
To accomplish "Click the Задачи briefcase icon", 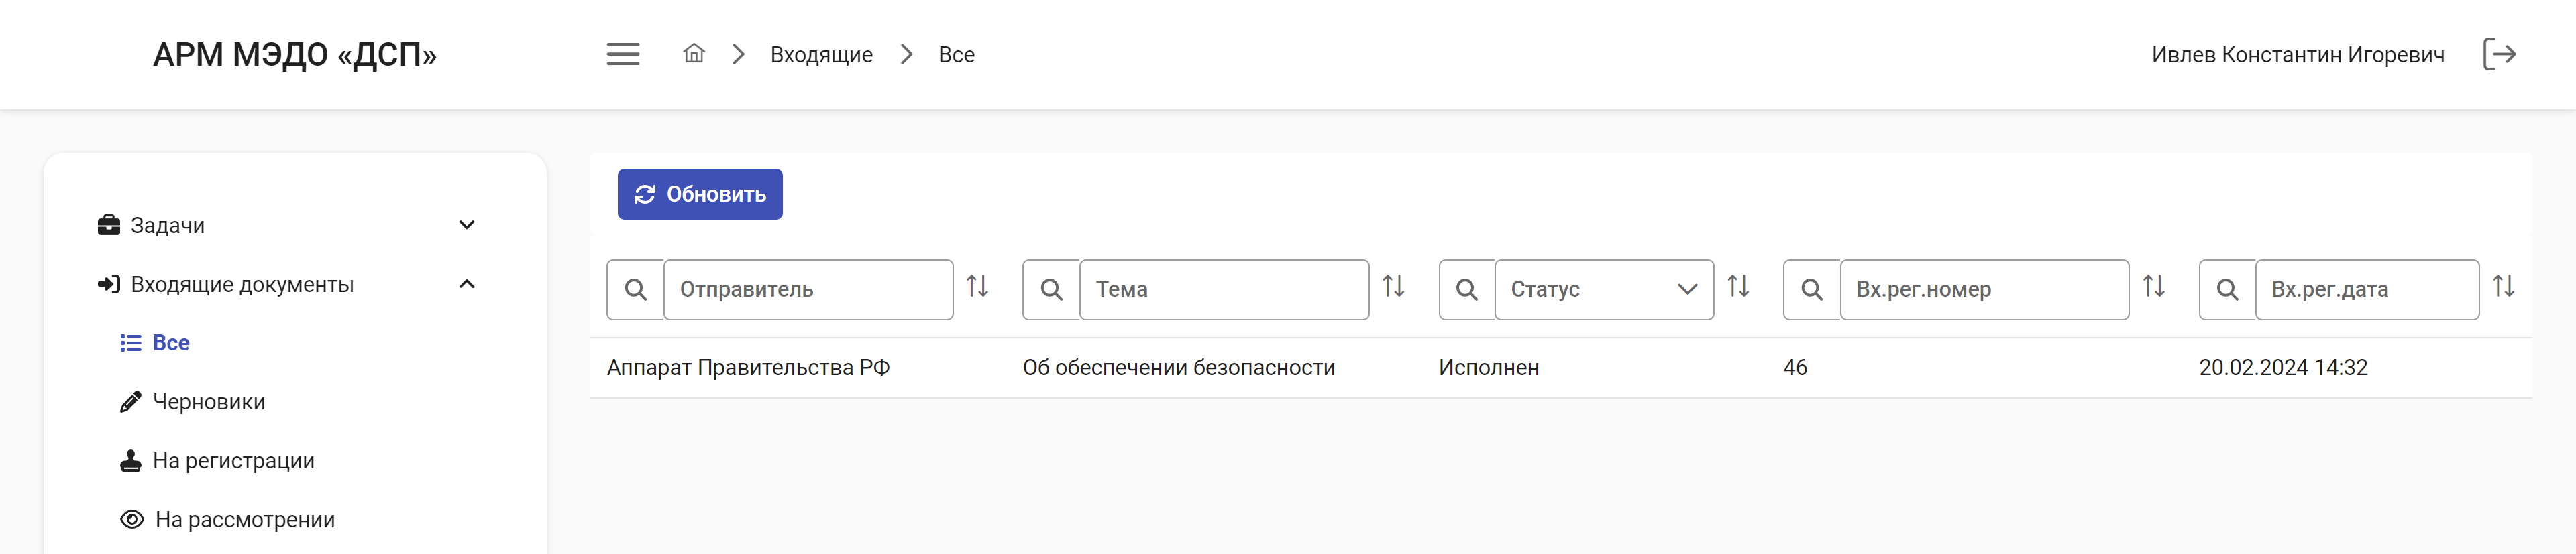I will 109,226.
